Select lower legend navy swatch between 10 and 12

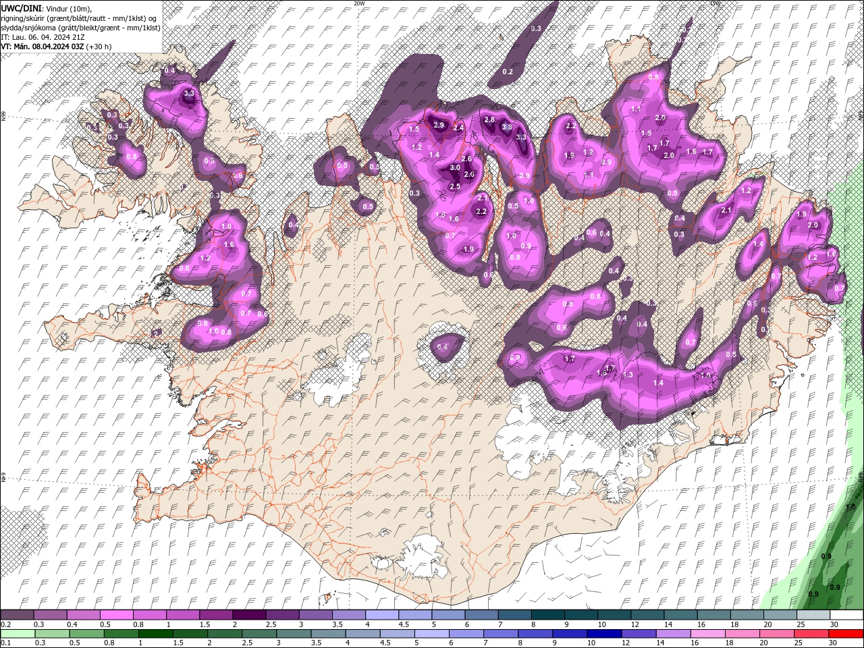click(604, 634)
